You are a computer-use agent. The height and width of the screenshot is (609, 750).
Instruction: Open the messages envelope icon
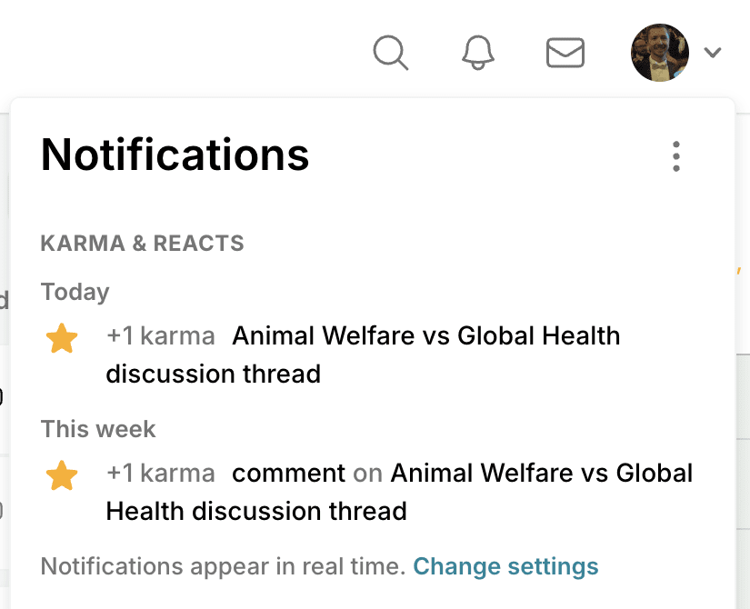(565, 53)
